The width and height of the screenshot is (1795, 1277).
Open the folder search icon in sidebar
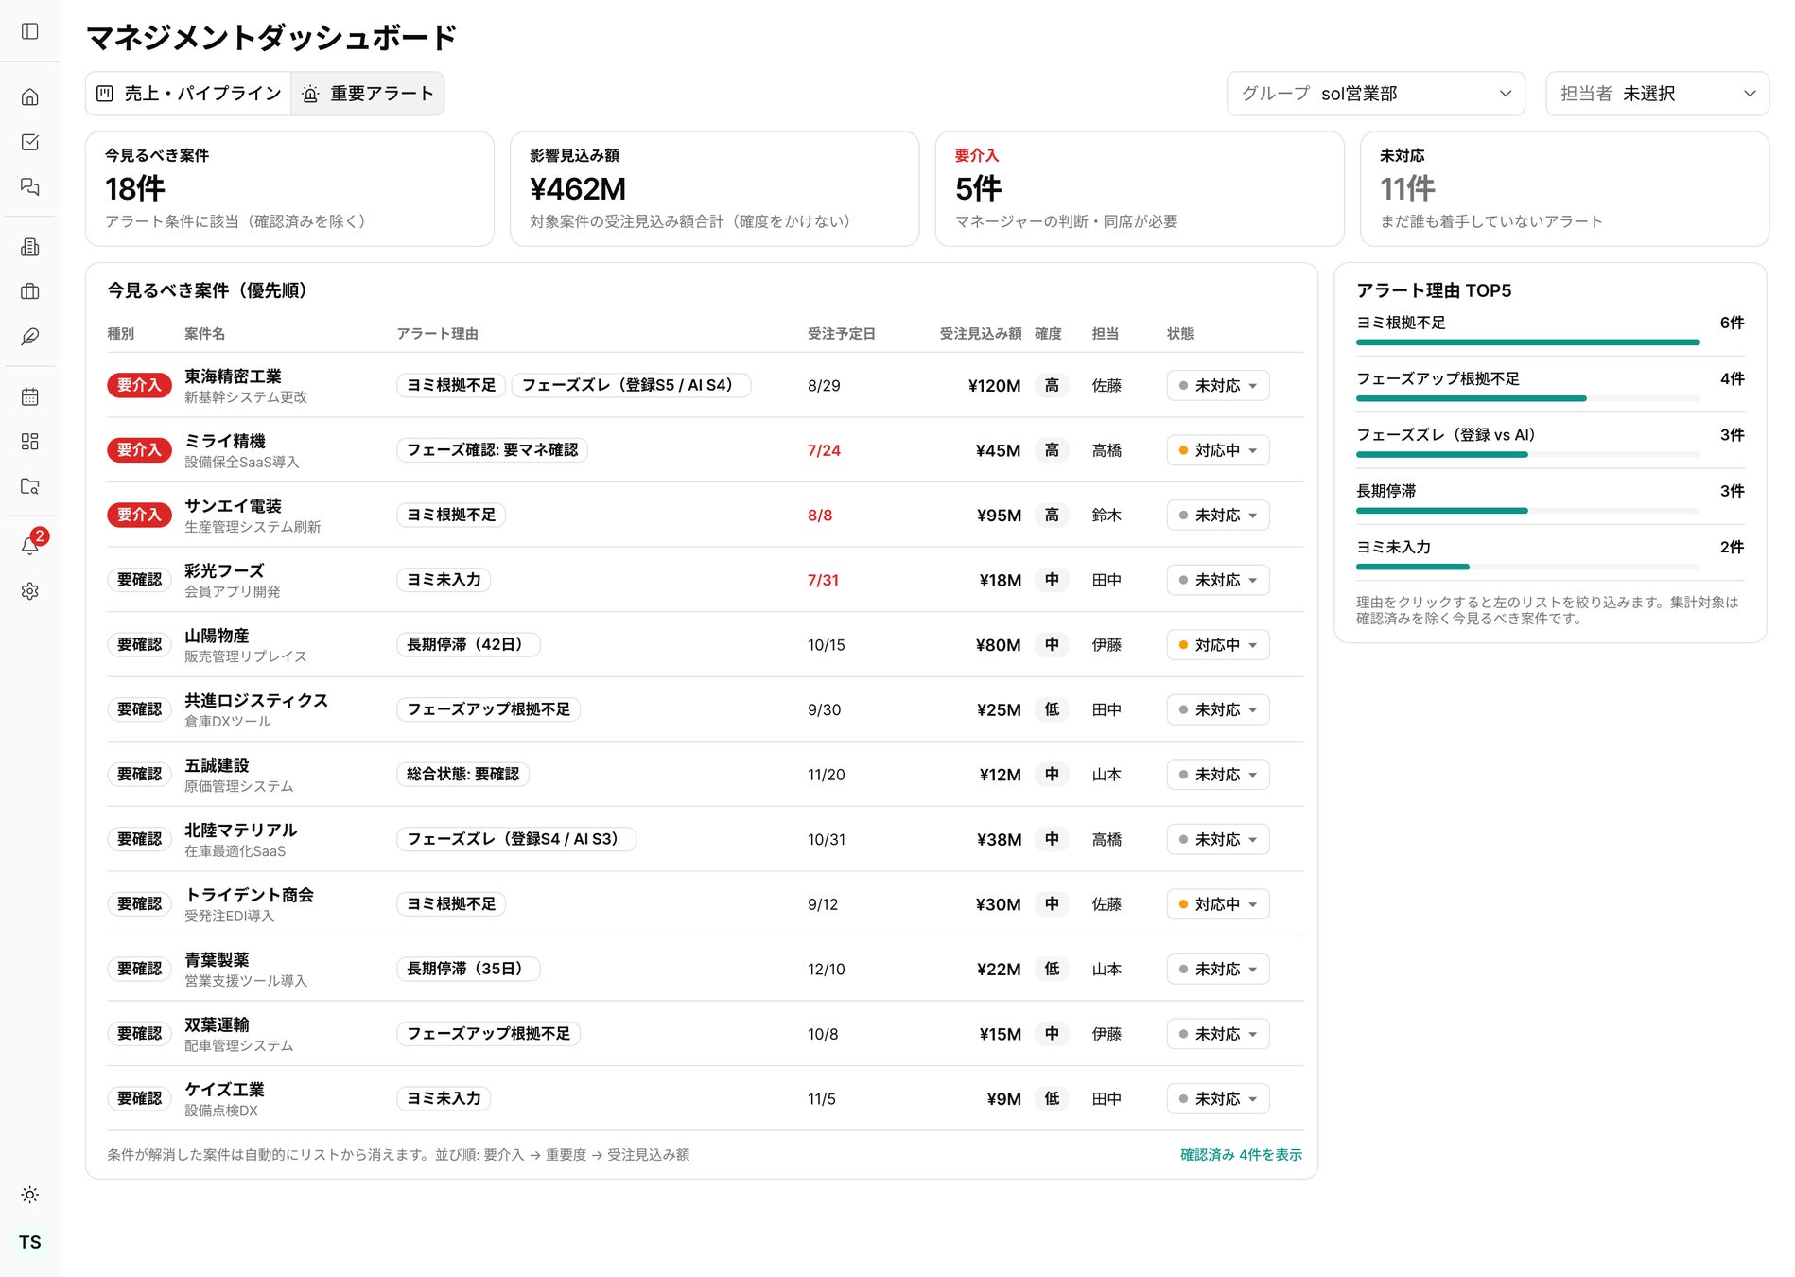[30, 486]
